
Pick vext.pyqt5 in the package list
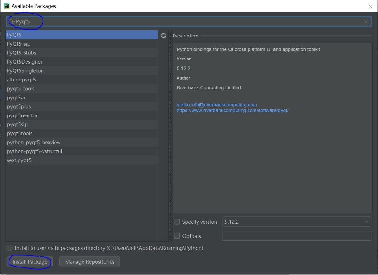coord(19,160)
